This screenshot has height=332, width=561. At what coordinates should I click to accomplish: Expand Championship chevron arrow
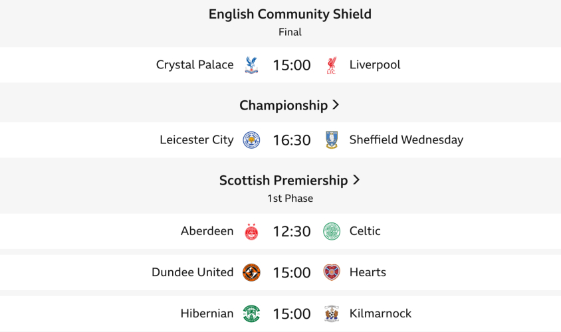pyautogui.click(x=336, y=105)
